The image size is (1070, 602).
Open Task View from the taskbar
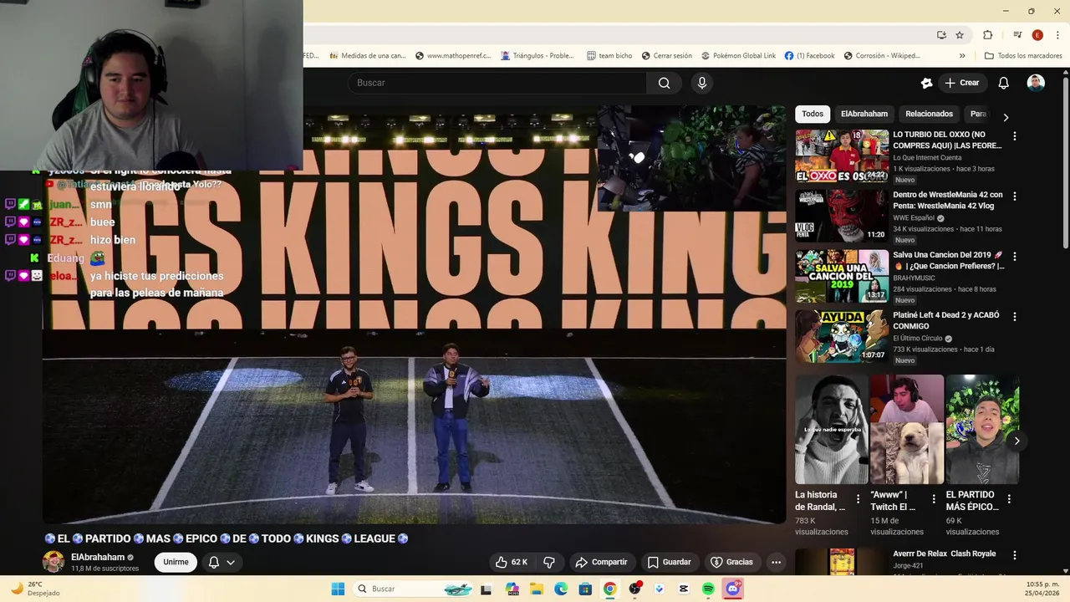click(x=487, y=589)
